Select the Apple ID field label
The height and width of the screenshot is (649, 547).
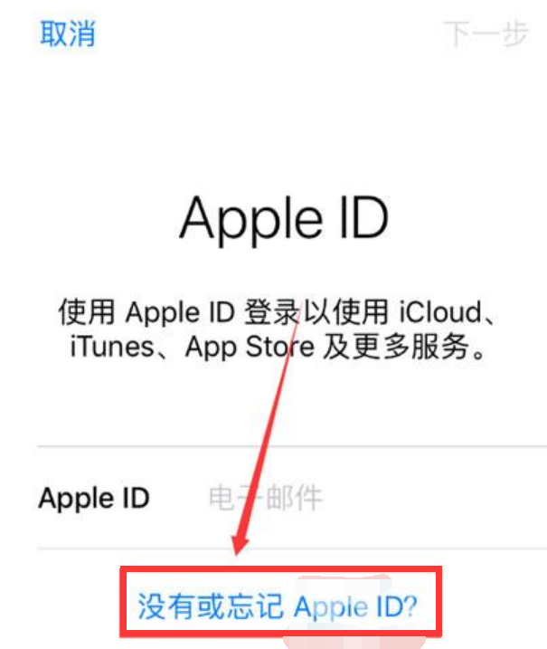[x=94, y=498]
